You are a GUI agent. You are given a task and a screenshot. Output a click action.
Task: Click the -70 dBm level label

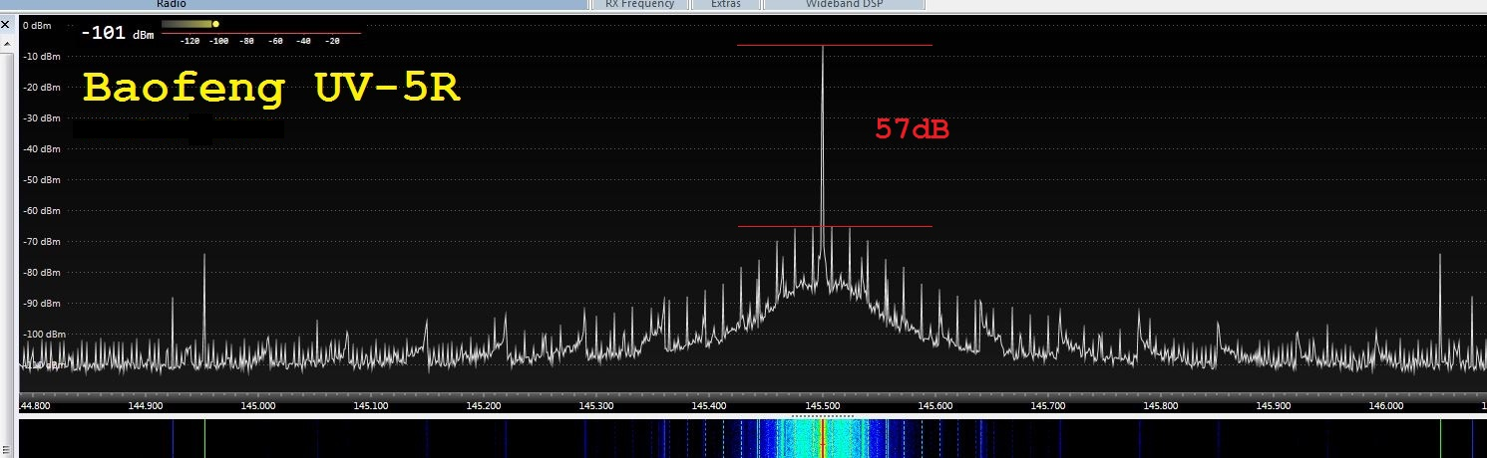[42, 242]
